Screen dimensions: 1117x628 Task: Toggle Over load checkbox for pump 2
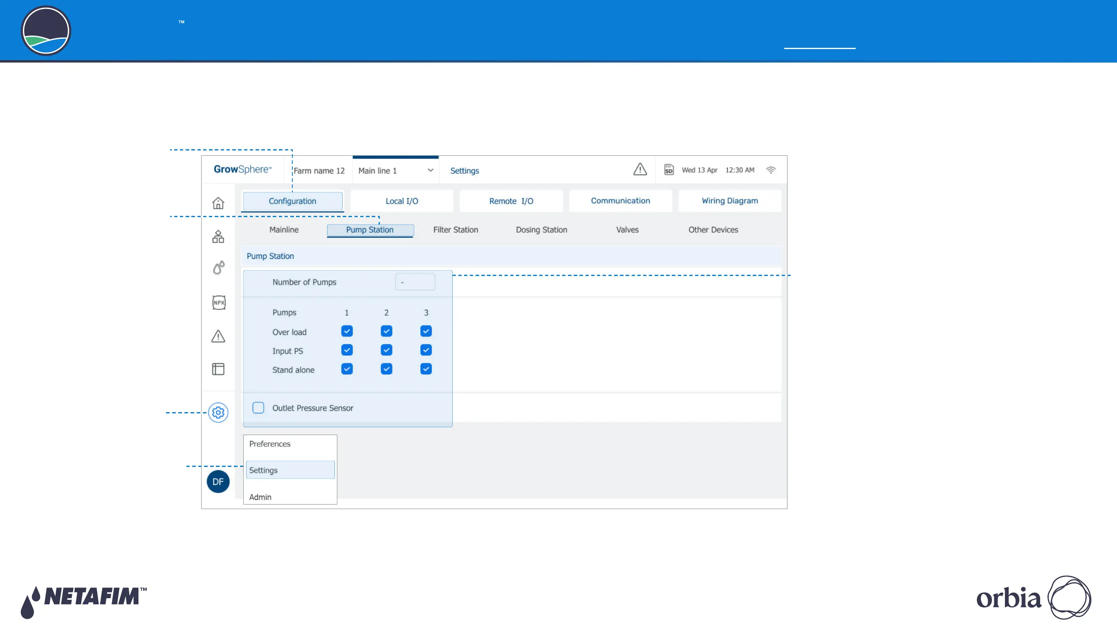coord(386,331)
